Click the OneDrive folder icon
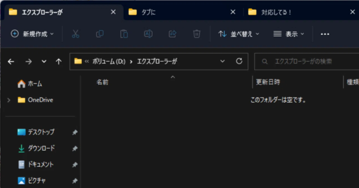 pyautogui.click(x=21, y=100)
